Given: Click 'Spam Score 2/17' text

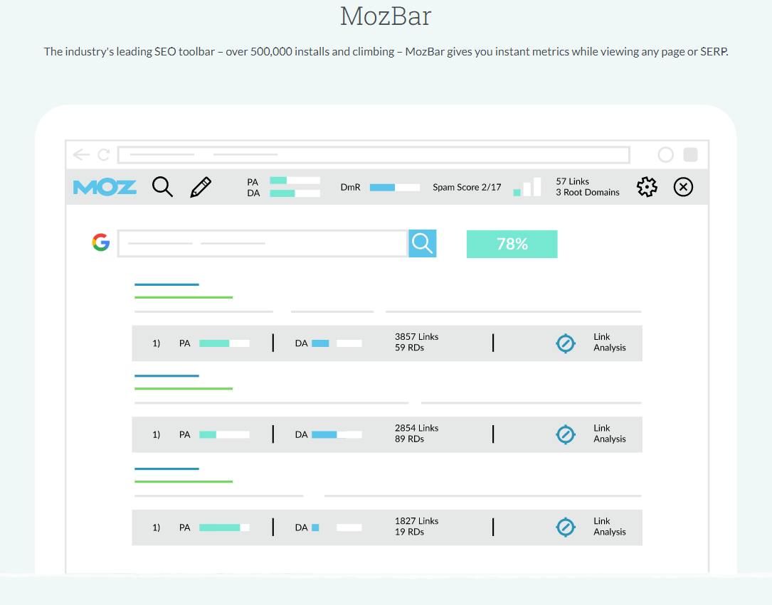Looking at the screenshot, I should point(467,188).
